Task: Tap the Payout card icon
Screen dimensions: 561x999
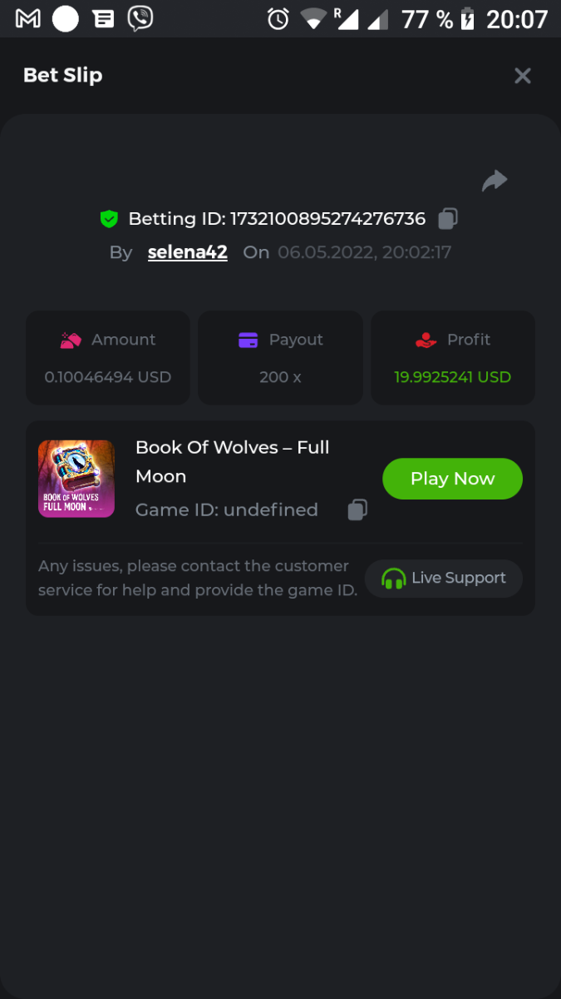Action: (x=248, y=340)
